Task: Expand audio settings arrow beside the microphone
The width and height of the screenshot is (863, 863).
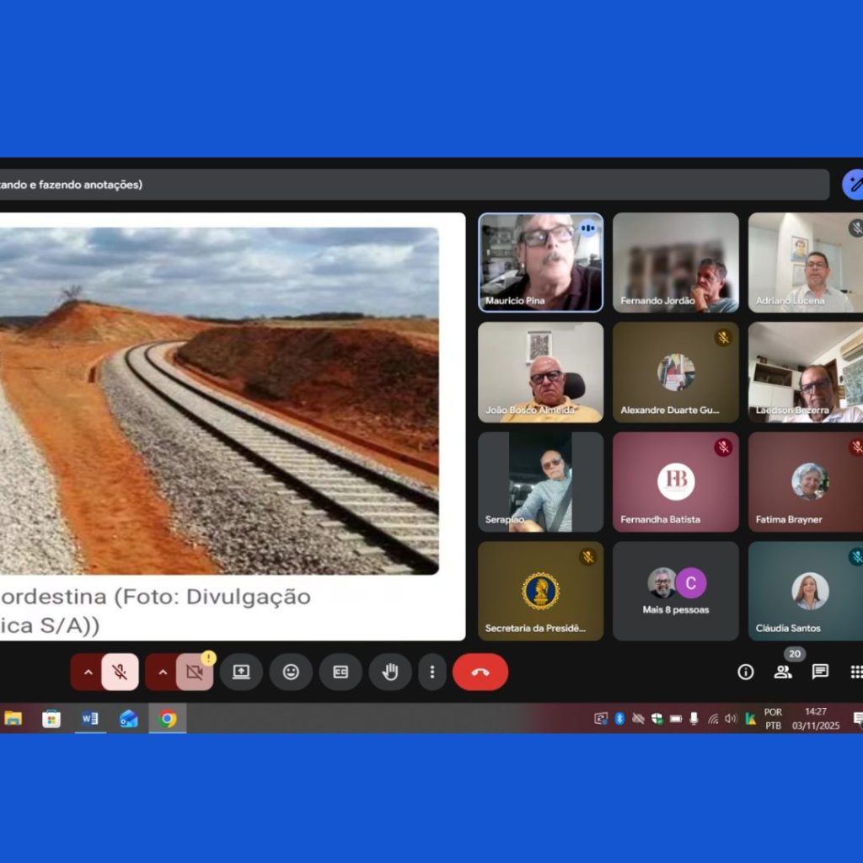Action: tap(88, 672)
